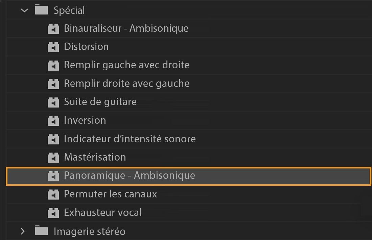Collapse the Spécial effects folder
The width and height of the screenshot is (372, 240).
(x=24, y=10)
